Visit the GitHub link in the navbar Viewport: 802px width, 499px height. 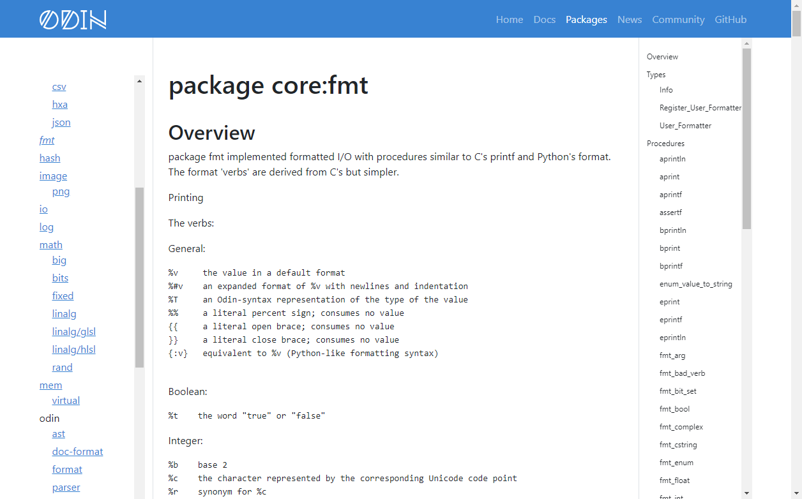[730, 19]
